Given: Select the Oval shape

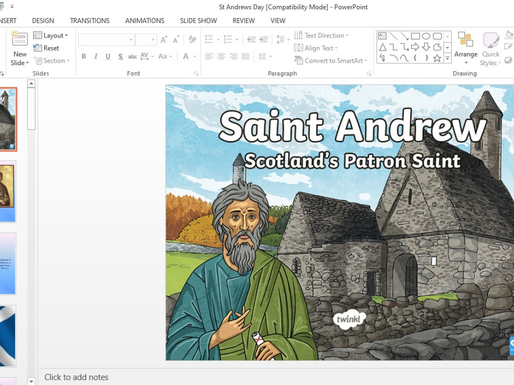Looking at the screenshot, I should 426,36.
